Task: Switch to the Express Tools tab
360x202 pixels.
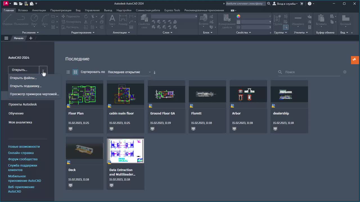Action: [x=172, y=10]
